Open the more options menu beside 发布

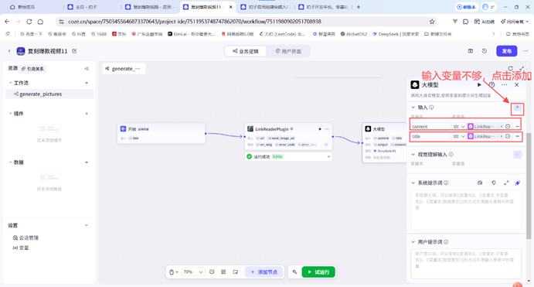click(x=525, y=51)
